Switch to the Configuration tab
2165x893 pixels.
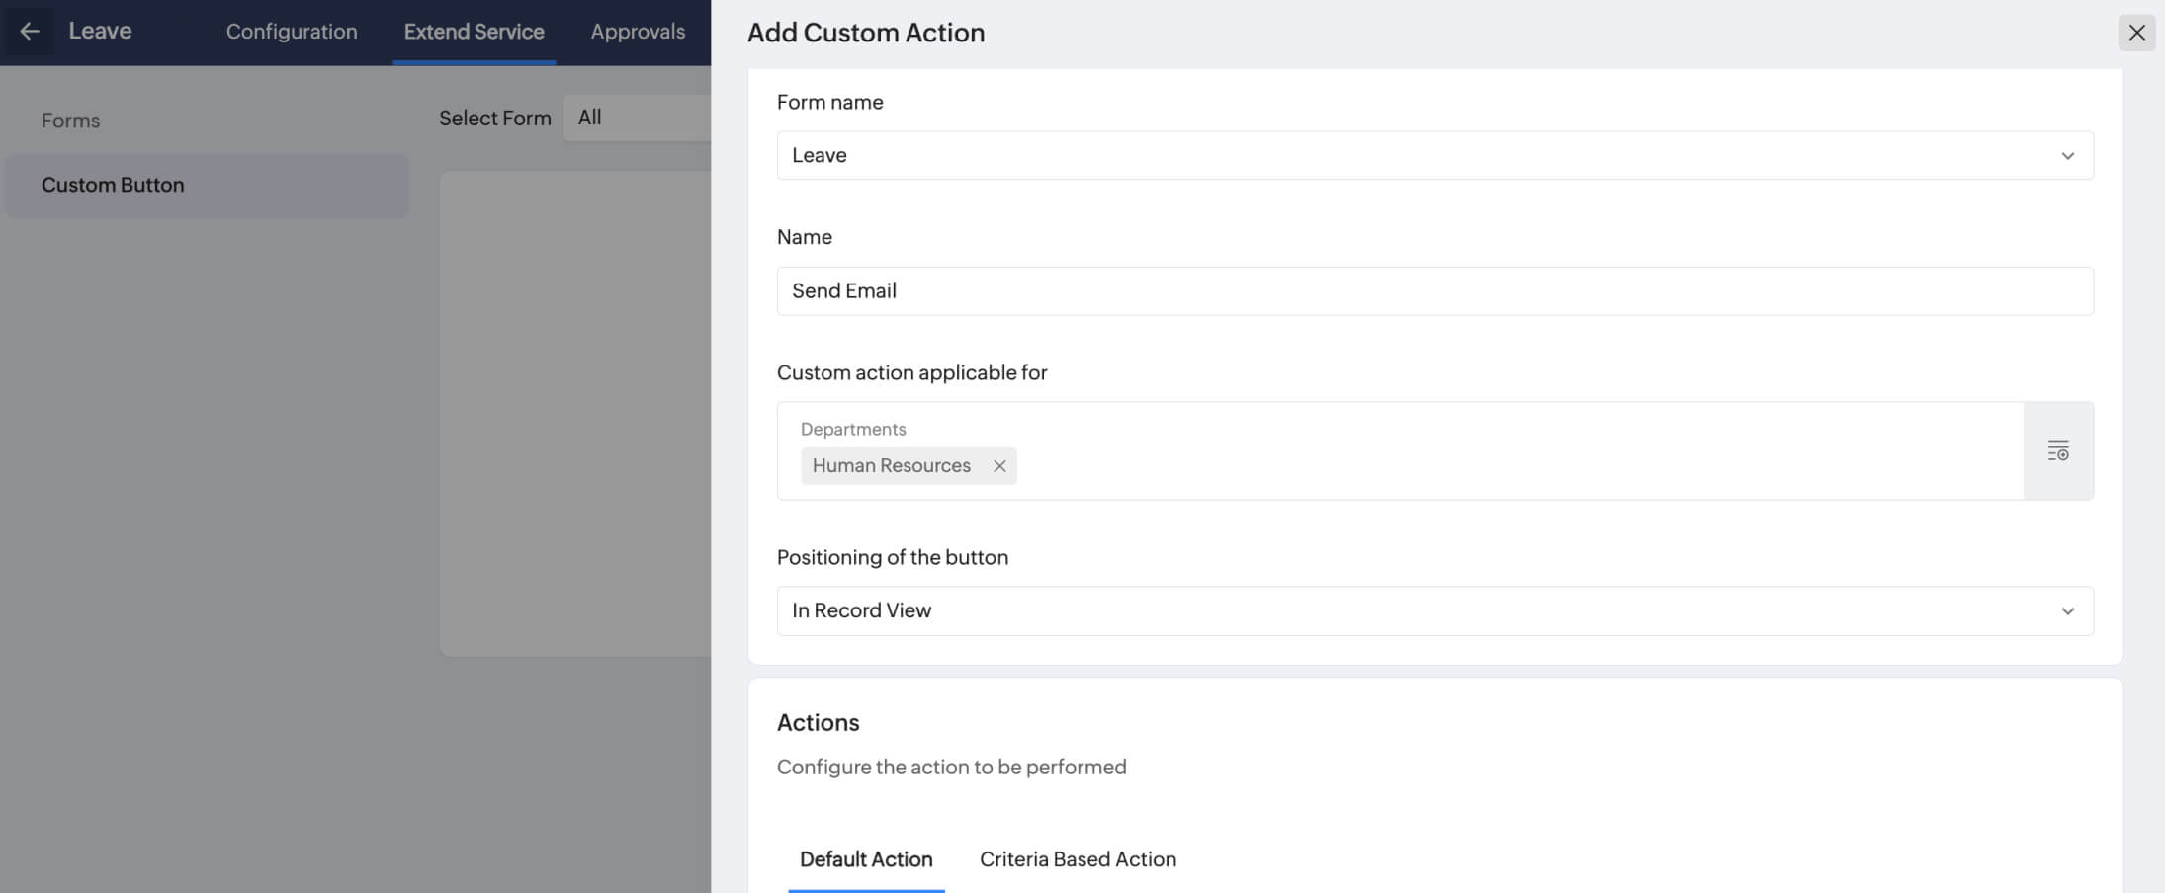click(x=292, y=32)
